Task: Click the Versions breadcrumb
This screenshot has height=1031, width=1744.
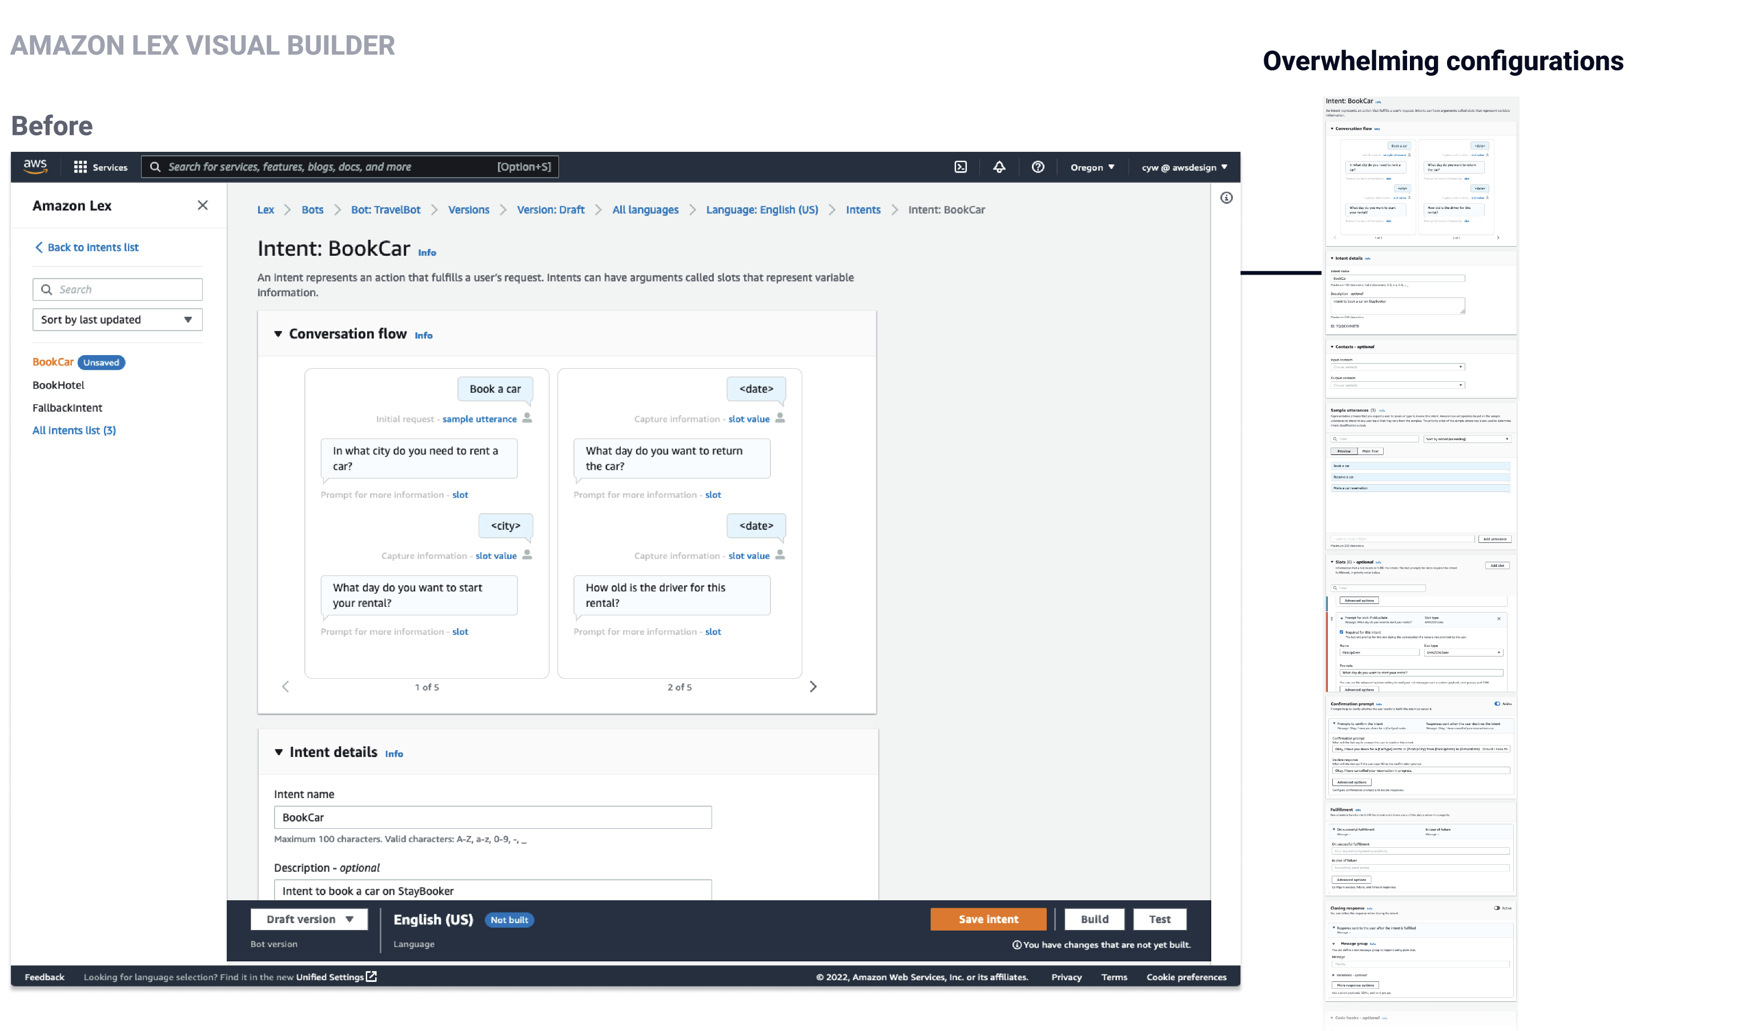Action: 468,210
